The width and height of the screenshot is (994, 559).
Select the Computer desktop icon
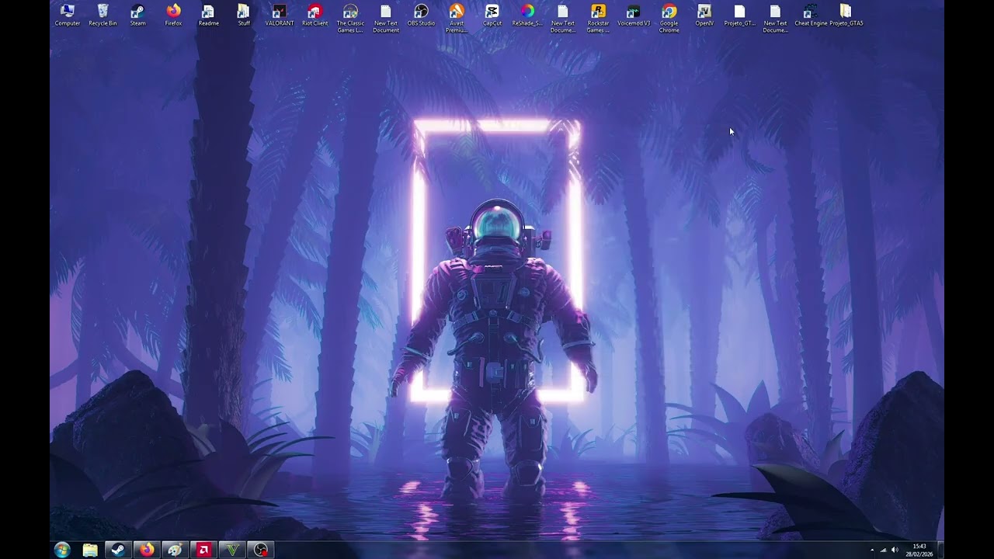[x=68, y=15]
